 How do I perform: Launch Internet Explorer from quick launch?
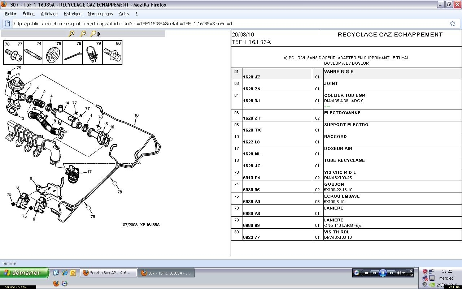coord(65,273)
